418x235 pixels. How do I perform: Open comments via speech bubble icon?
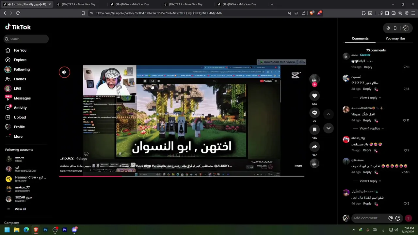(314, 113)
